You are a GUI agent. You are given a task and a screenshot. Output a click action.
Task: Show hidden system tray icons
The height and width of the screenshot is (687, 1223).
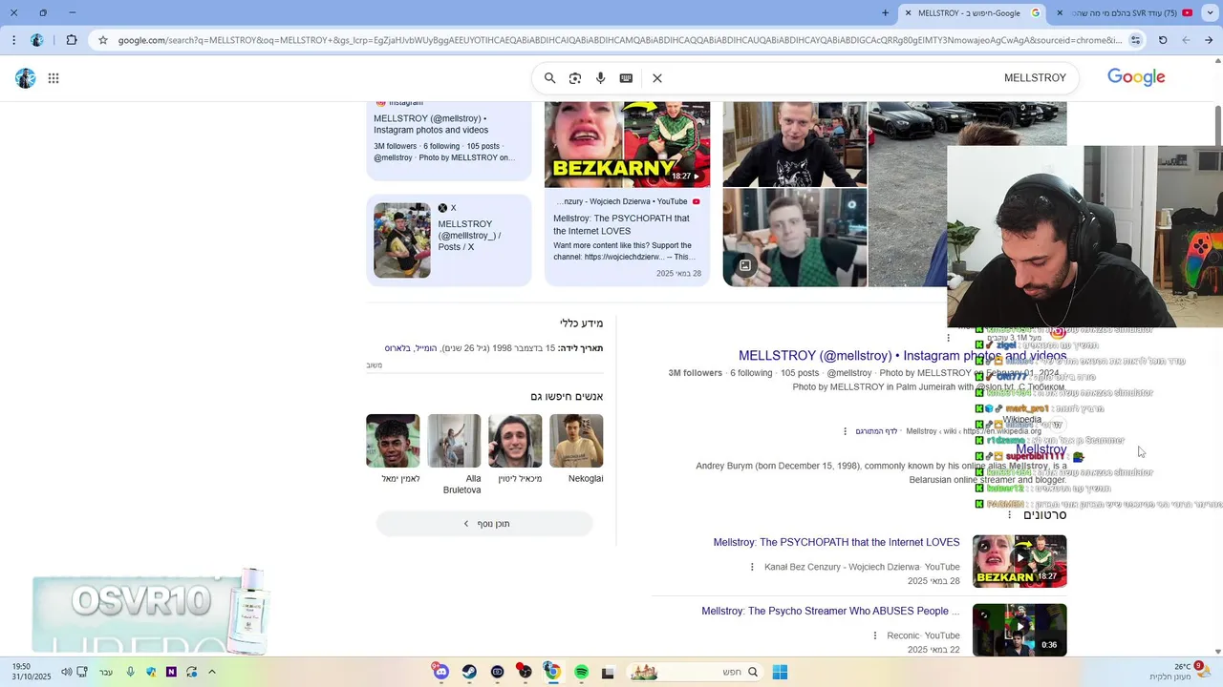[x=212, y=672]
